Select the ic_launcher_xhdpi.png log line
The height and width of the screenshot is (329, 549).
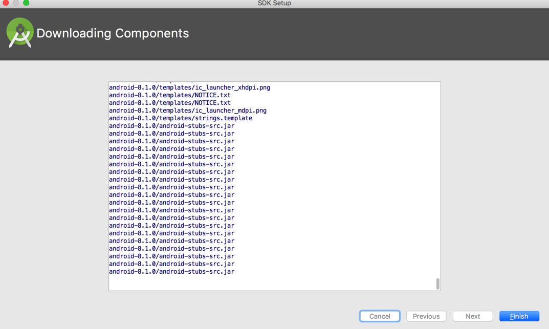189,87
